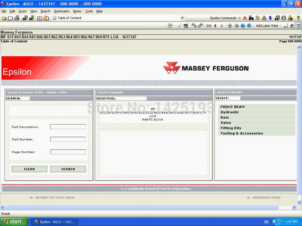Open the Table of Content dropdown arrow
The image size is (302, 226).
(x=182, y=18)
